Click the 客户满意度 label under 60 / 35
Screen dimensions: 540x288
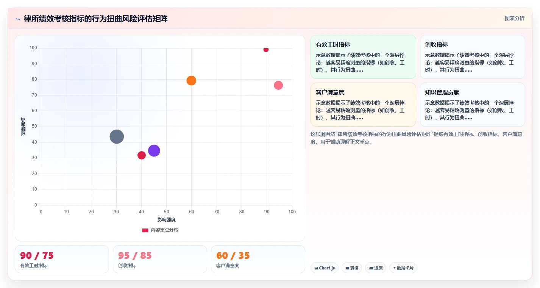(228, 266)
